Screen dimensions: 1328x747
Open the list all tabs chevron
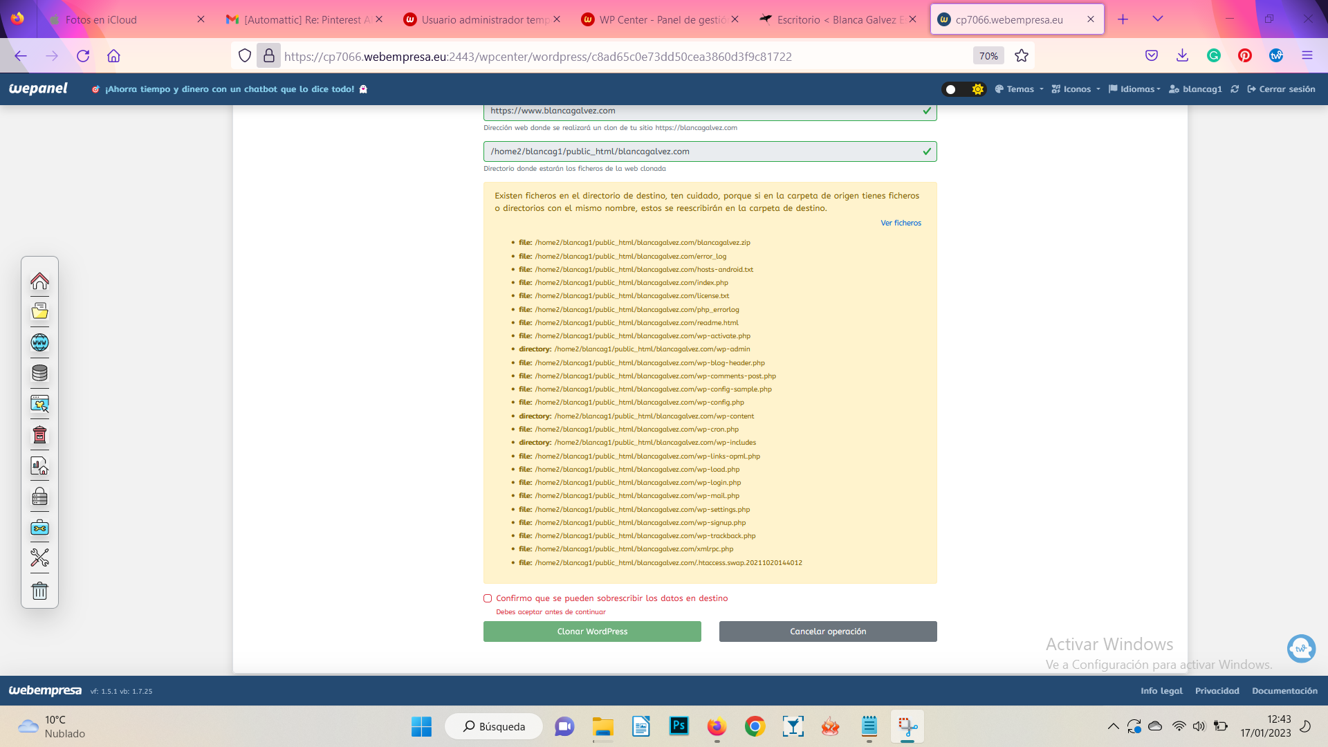(1157, 19)
